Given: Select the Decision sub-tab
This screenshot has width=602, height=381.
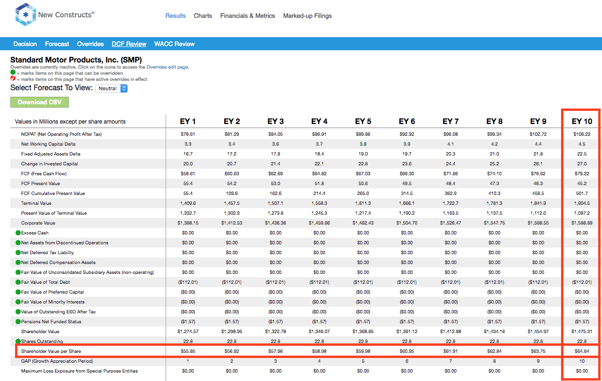Looking at the screenshot, I should point(25,44).
